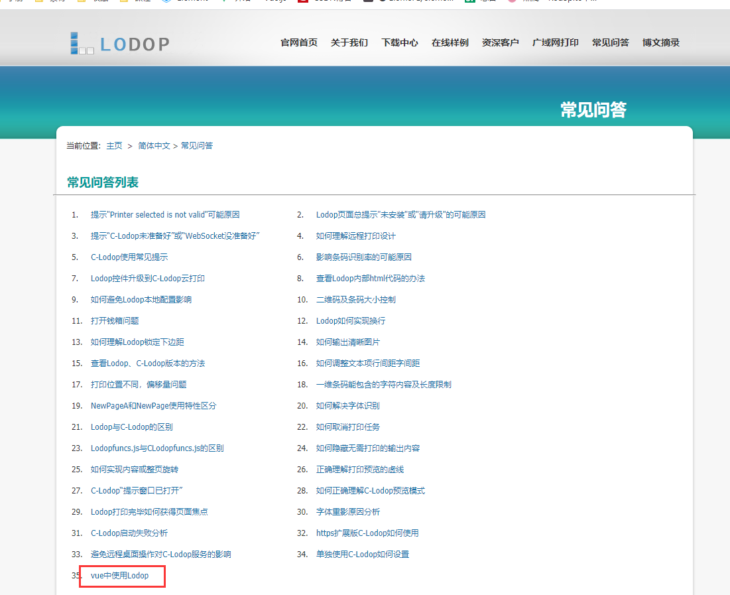This screenshot has width=730, height=595.
Task: Open FAQ 如何输出清晰图片
Action: pyautogui.click(x=348, y=342)
